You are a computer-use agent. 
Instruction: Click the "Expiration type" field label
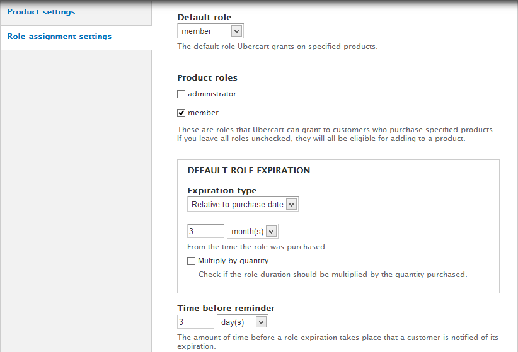222,191
